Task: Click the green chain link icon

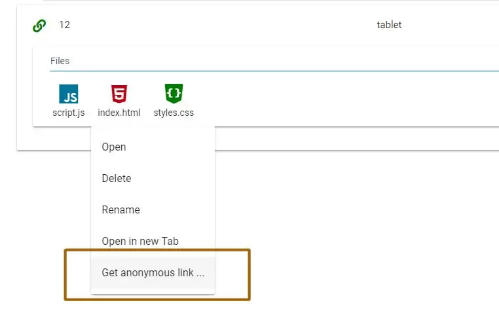Action: [x=39, y=26]
